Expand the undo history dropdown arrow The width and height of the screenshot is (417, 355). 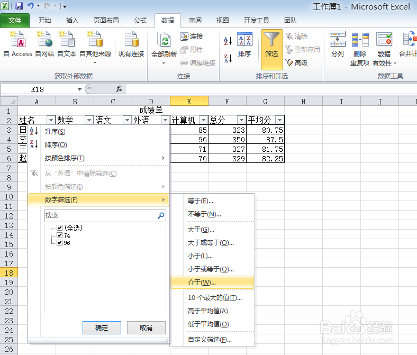(x=38, y=6)
